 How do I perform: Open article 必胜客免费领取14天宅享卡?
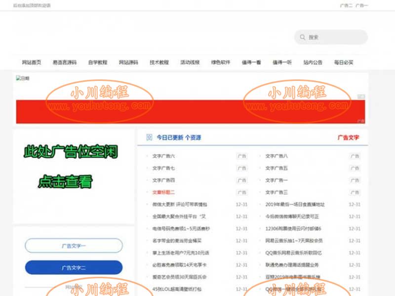tap(179, 265)
